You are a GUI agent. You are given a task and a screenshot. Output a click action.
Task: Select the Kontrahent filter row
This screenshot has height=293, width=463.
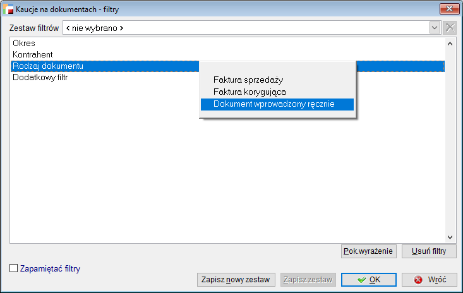(x=33, y=55)
